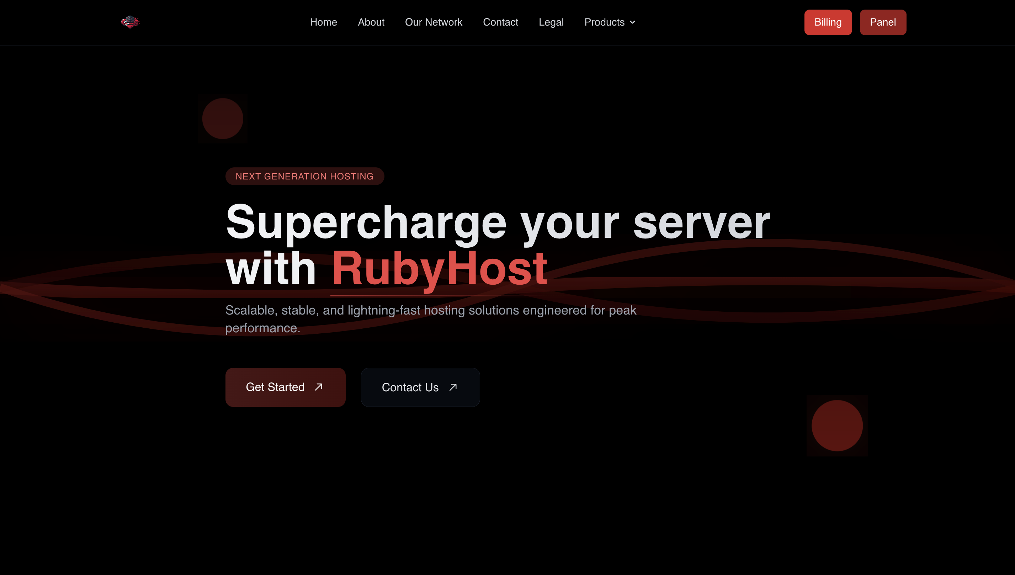This screenshot has height=575, width=1015.
Task: Click the Panel button icon
Action: click(883, 22)
